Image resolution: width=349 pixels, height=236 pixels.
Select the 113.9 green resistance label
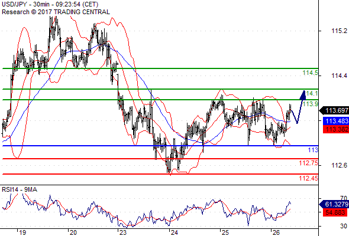point(311,104)
